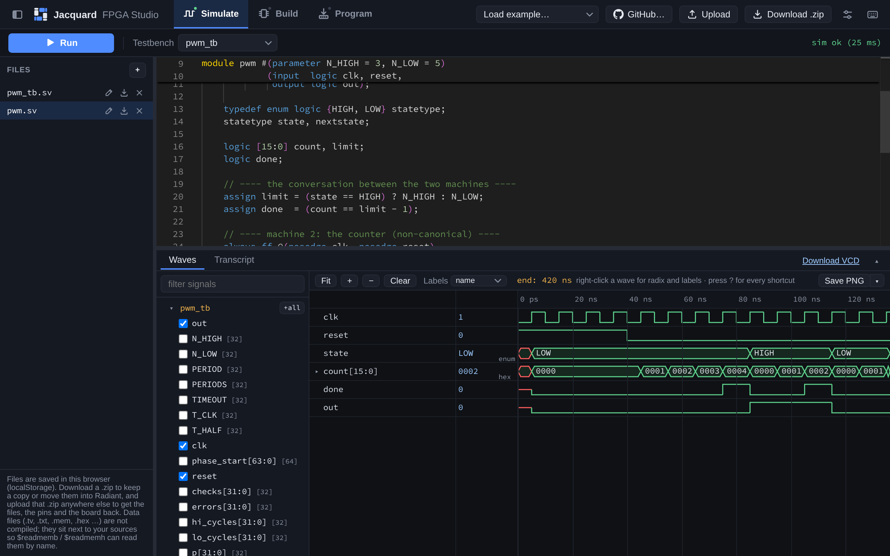This screenshot has width=890, height=556.
Task: Click the editor vertical scrollbar thumb
Action: coord(885,122)
